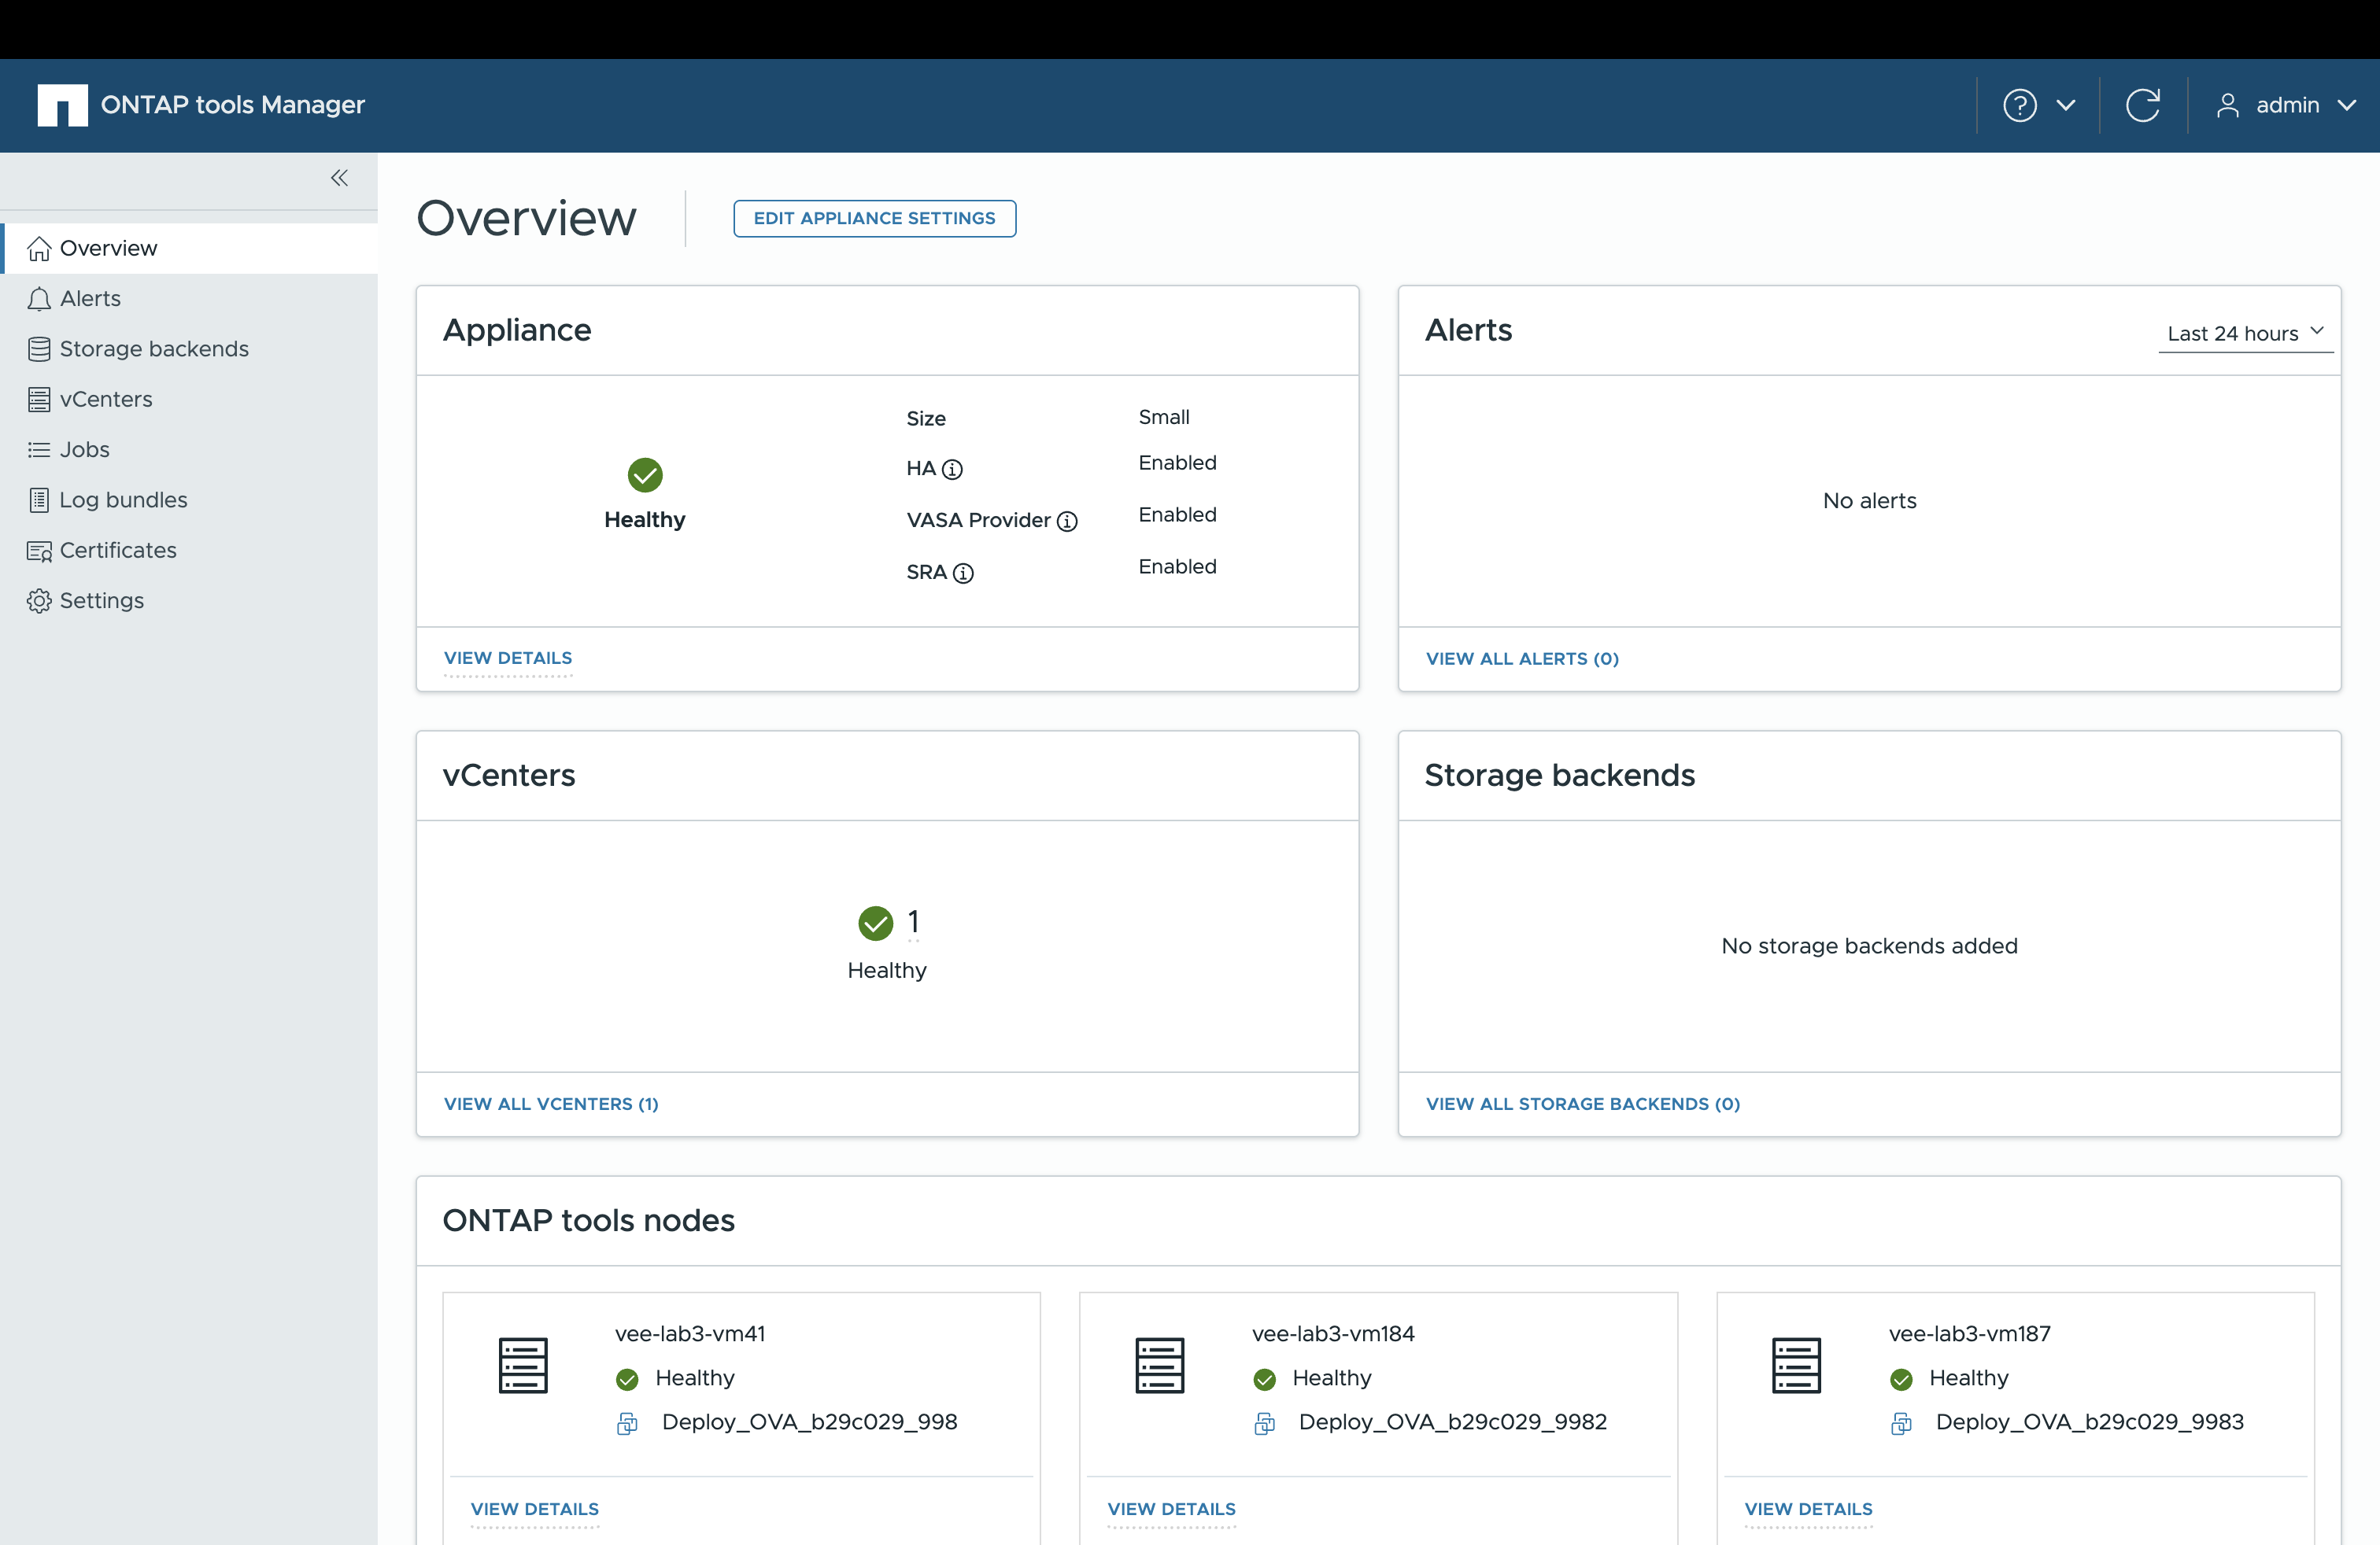Click the healthy vCenters count 1

pos(912,921)
